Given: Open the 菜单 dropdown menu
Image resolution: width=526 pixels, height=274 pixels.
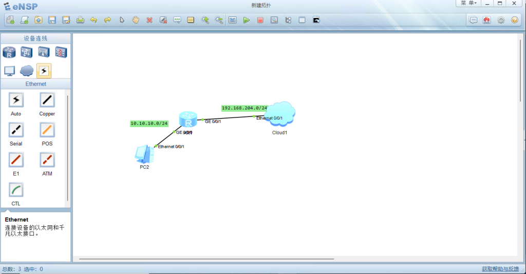Looking at the screenshot, I should pyautogui.click(x=468, y=3).
